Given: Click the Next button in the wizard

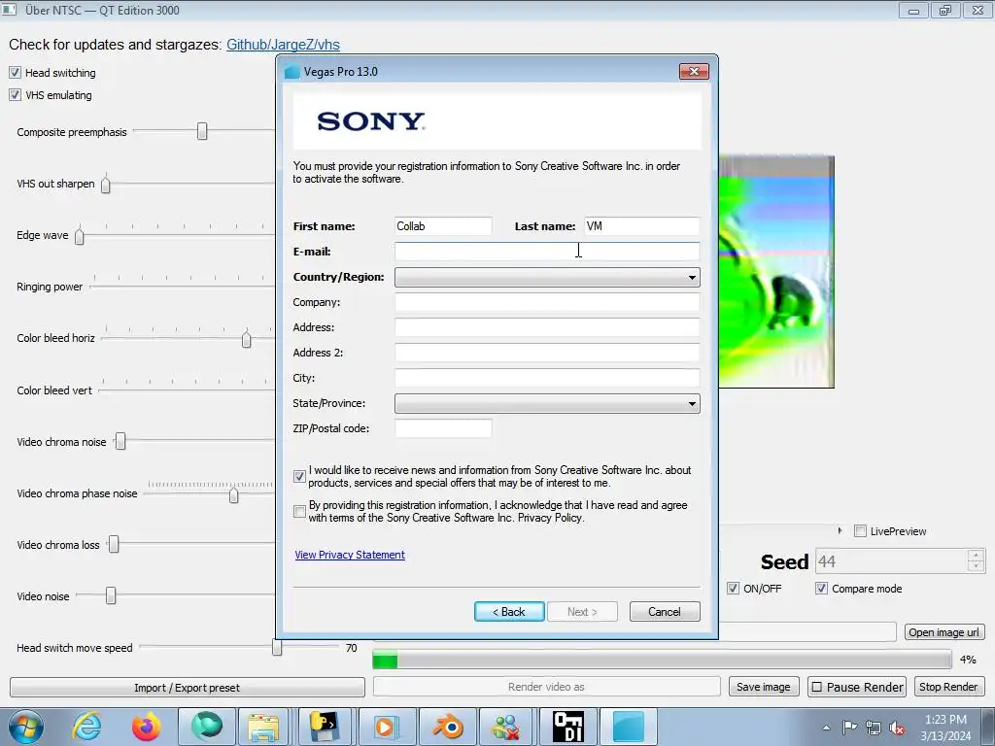Looking at the screenshot, I should pos(582,612).
